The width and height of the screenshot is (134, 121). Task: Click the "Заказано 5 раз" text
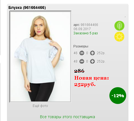(x=86, y=33)
